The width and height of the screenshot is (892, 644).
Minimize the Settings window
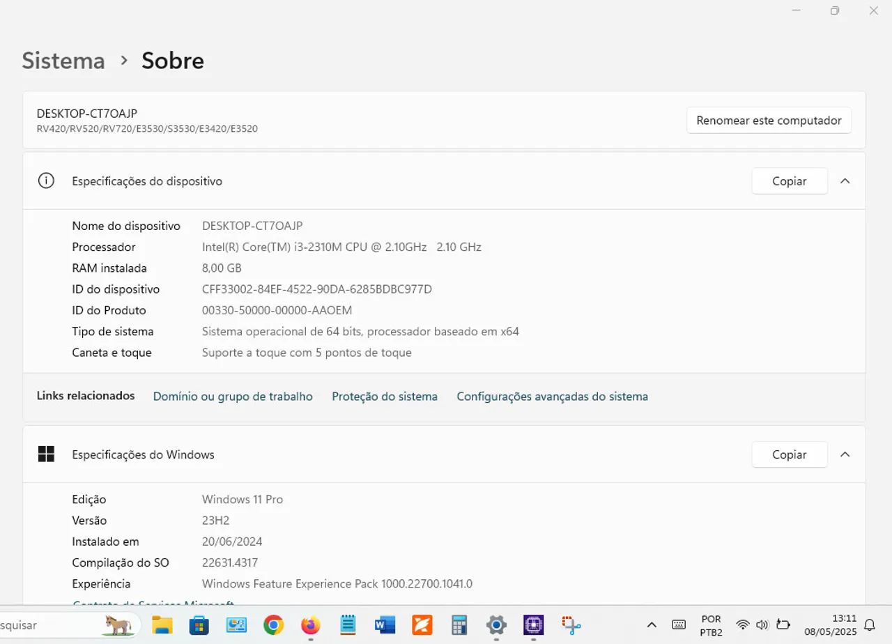click(x=797, y=10)
